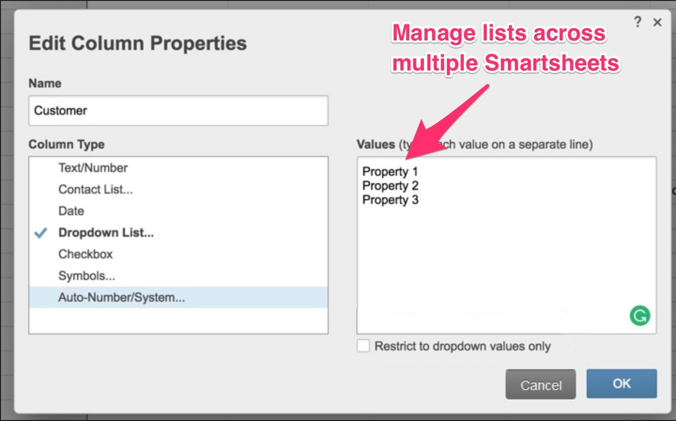Open the Symbols... column type option

(x=86, y=276)
